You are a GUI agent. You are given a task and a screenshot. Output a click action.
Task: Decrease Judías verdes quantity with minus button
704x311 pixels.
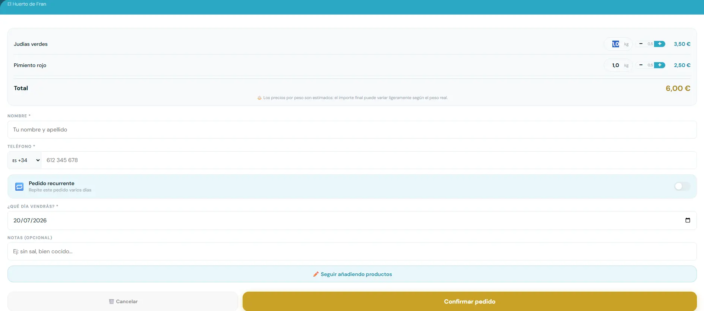[641, 44]
